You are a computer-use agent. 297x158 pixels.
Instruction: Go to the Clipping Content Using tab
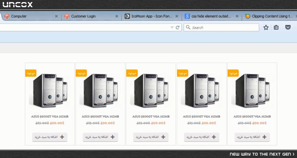tap(269, 16)
